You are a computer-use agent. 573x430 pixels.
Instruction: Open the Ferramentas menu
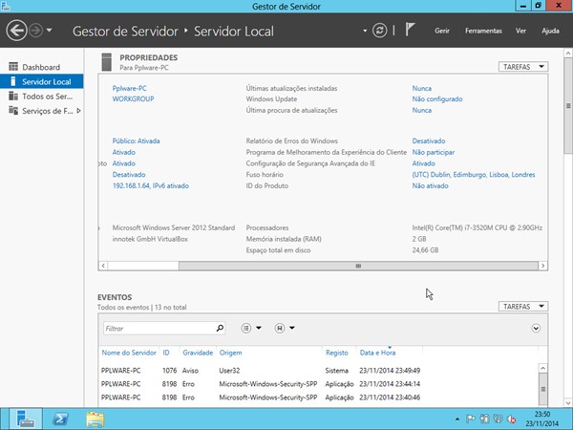[483, 31]
